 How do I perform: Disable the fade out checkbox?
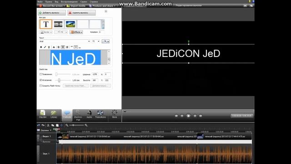(40, 80)
